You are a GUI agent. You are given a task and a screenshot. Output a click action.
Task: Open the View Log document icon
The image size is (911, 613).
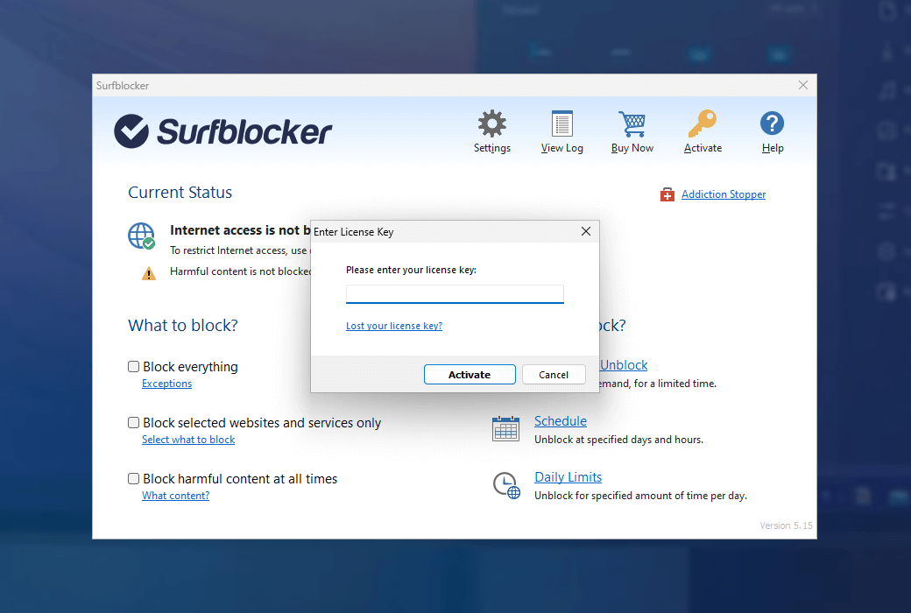561,123
